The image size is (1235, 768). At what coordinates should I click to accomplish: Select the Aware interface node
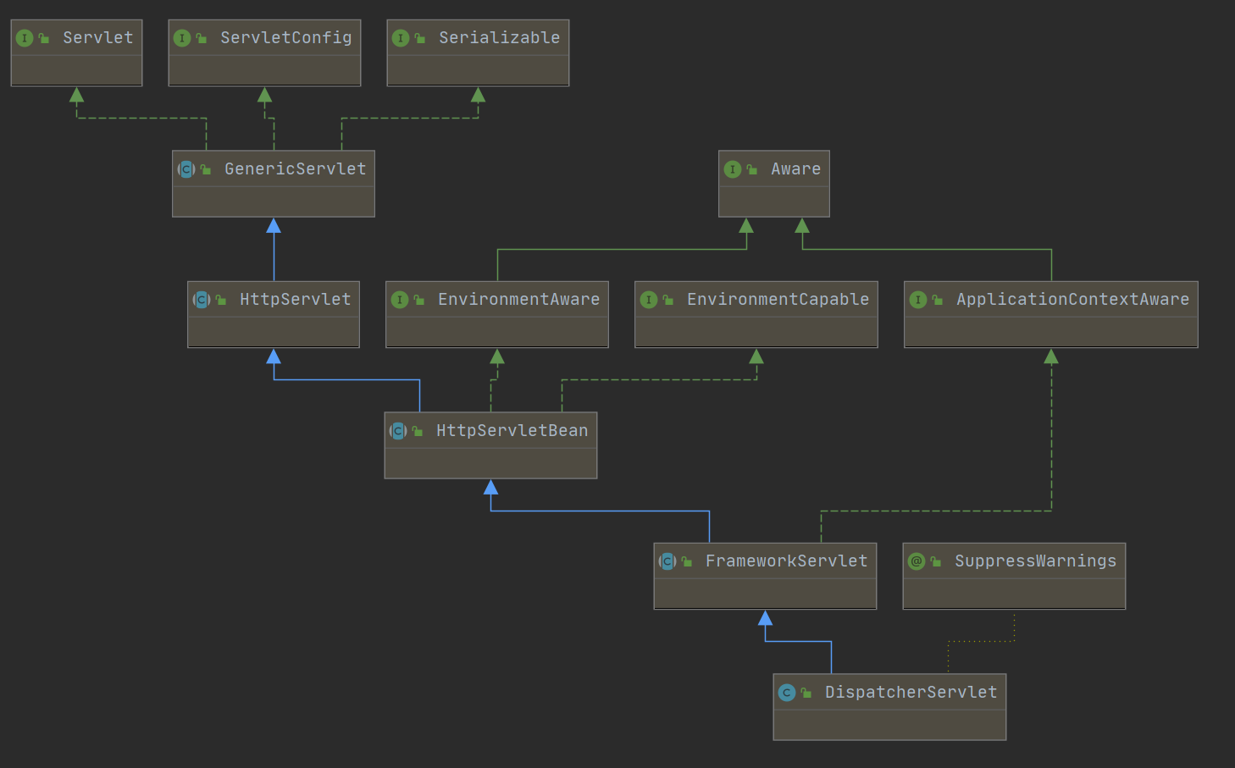773,183
